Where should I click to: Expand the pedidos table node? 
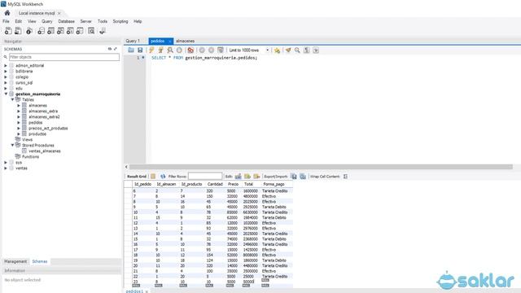click(x=19, y=123)
